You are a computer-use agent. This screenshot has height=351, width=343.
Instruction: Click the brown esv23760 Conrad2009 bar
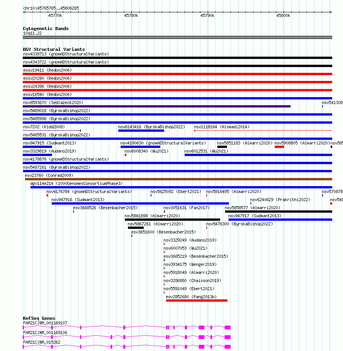(x=179, y=179)
